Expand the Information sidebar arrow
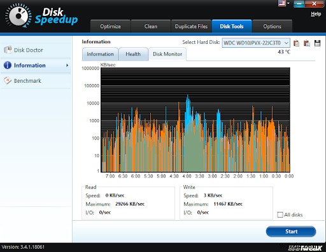326x252 pixels. point(67,66)
